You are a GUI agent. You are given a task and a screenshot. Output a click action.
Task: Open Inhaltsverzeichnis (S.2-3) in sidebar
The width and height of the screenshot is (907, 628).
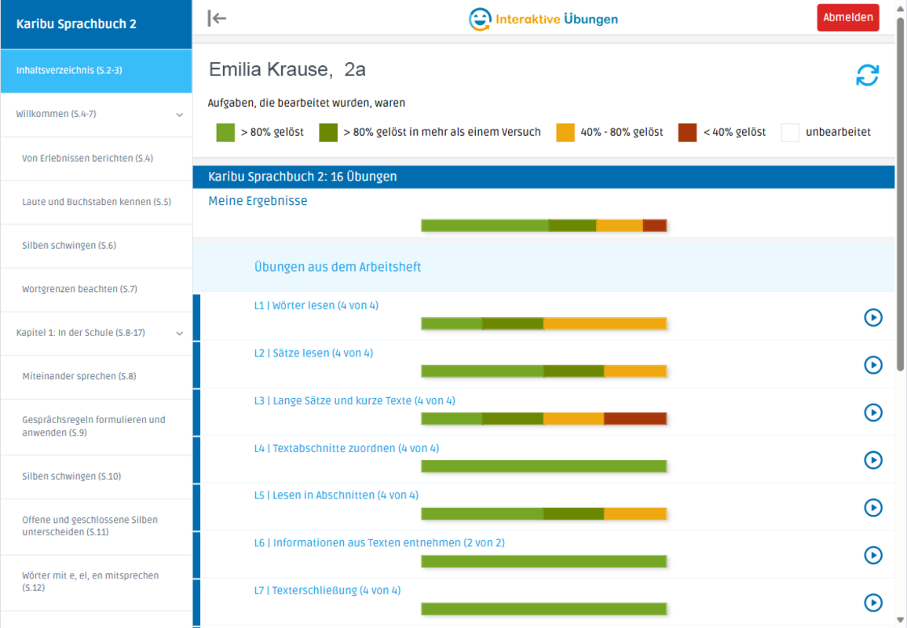pyautogui.click(x=96, y=71)
